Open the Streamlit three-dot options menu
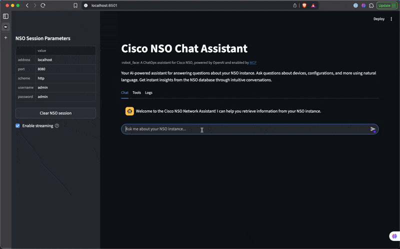The height and width of the screenshot is (249, 400). click(391, 19)
